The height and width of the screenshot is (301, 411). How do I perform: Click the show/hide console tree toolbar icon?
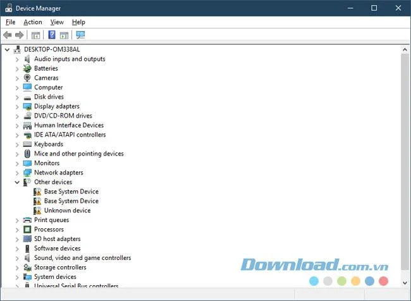(x=35, y=35)
